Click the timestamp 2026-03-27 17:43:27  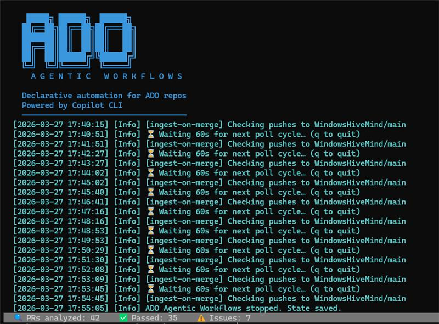(x=61, y=164)
